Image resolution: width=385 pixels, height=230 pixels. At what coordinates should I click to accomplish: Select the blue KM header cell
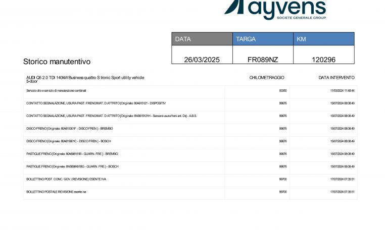[x=323, y=39]
